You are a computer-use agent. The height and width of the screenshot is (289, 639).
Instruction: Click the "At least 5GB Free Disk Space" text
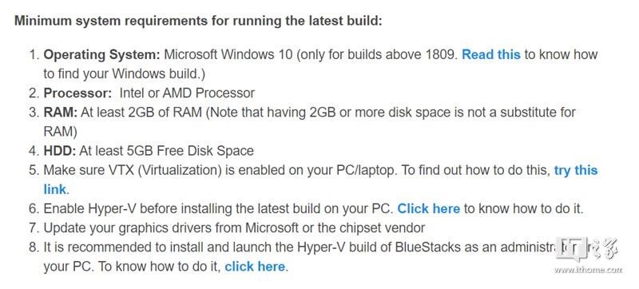(x=167, y=151)
